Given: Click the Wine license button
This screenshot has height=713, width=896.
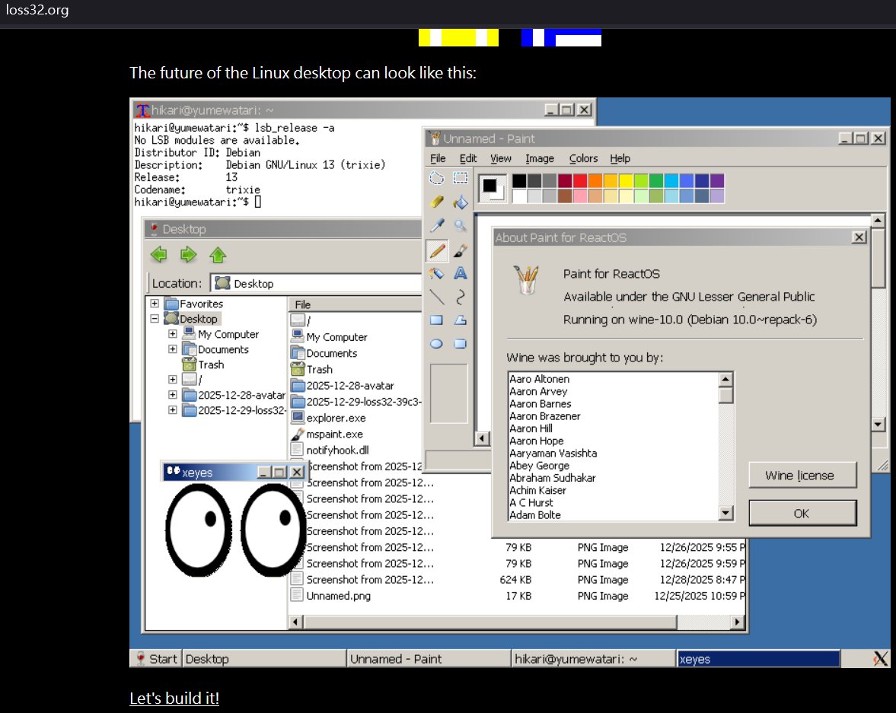Looking at the screenshot, I should (x=802, y=476).
